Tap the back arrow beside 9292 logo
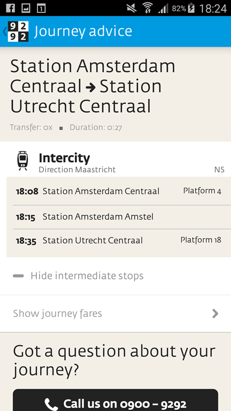Viewport: 231px width, 411px height. [4, 32]
